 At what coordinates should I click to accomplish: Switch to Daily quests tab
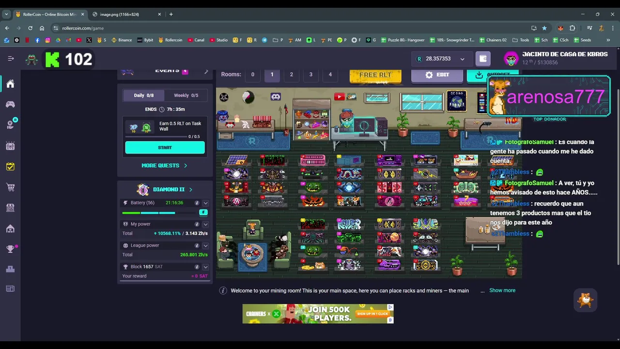coord(143,95)
